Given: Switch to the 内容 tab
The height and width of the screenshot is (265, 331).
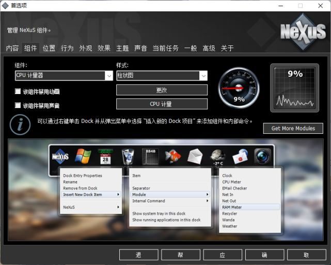Looking at the screenshot, I should pyautogui.click(x=12, y=48).
